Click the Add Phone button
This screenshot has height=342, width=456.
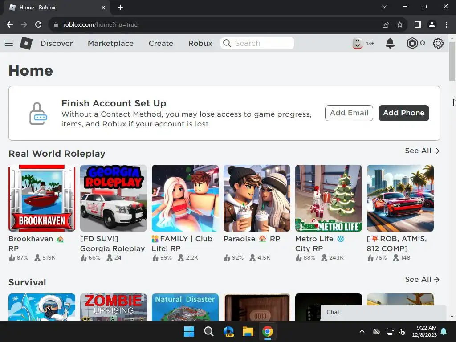403,113
